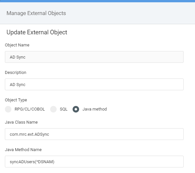Place cursor in 'syncADUsers(*DSNAM)' text
This screenshot has width=195, height=173.
tap(32, 162)
